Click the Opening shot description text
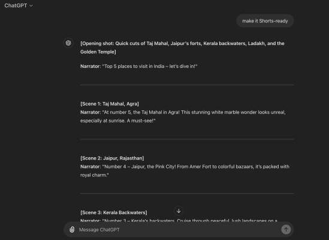 [x=182, y=47]
